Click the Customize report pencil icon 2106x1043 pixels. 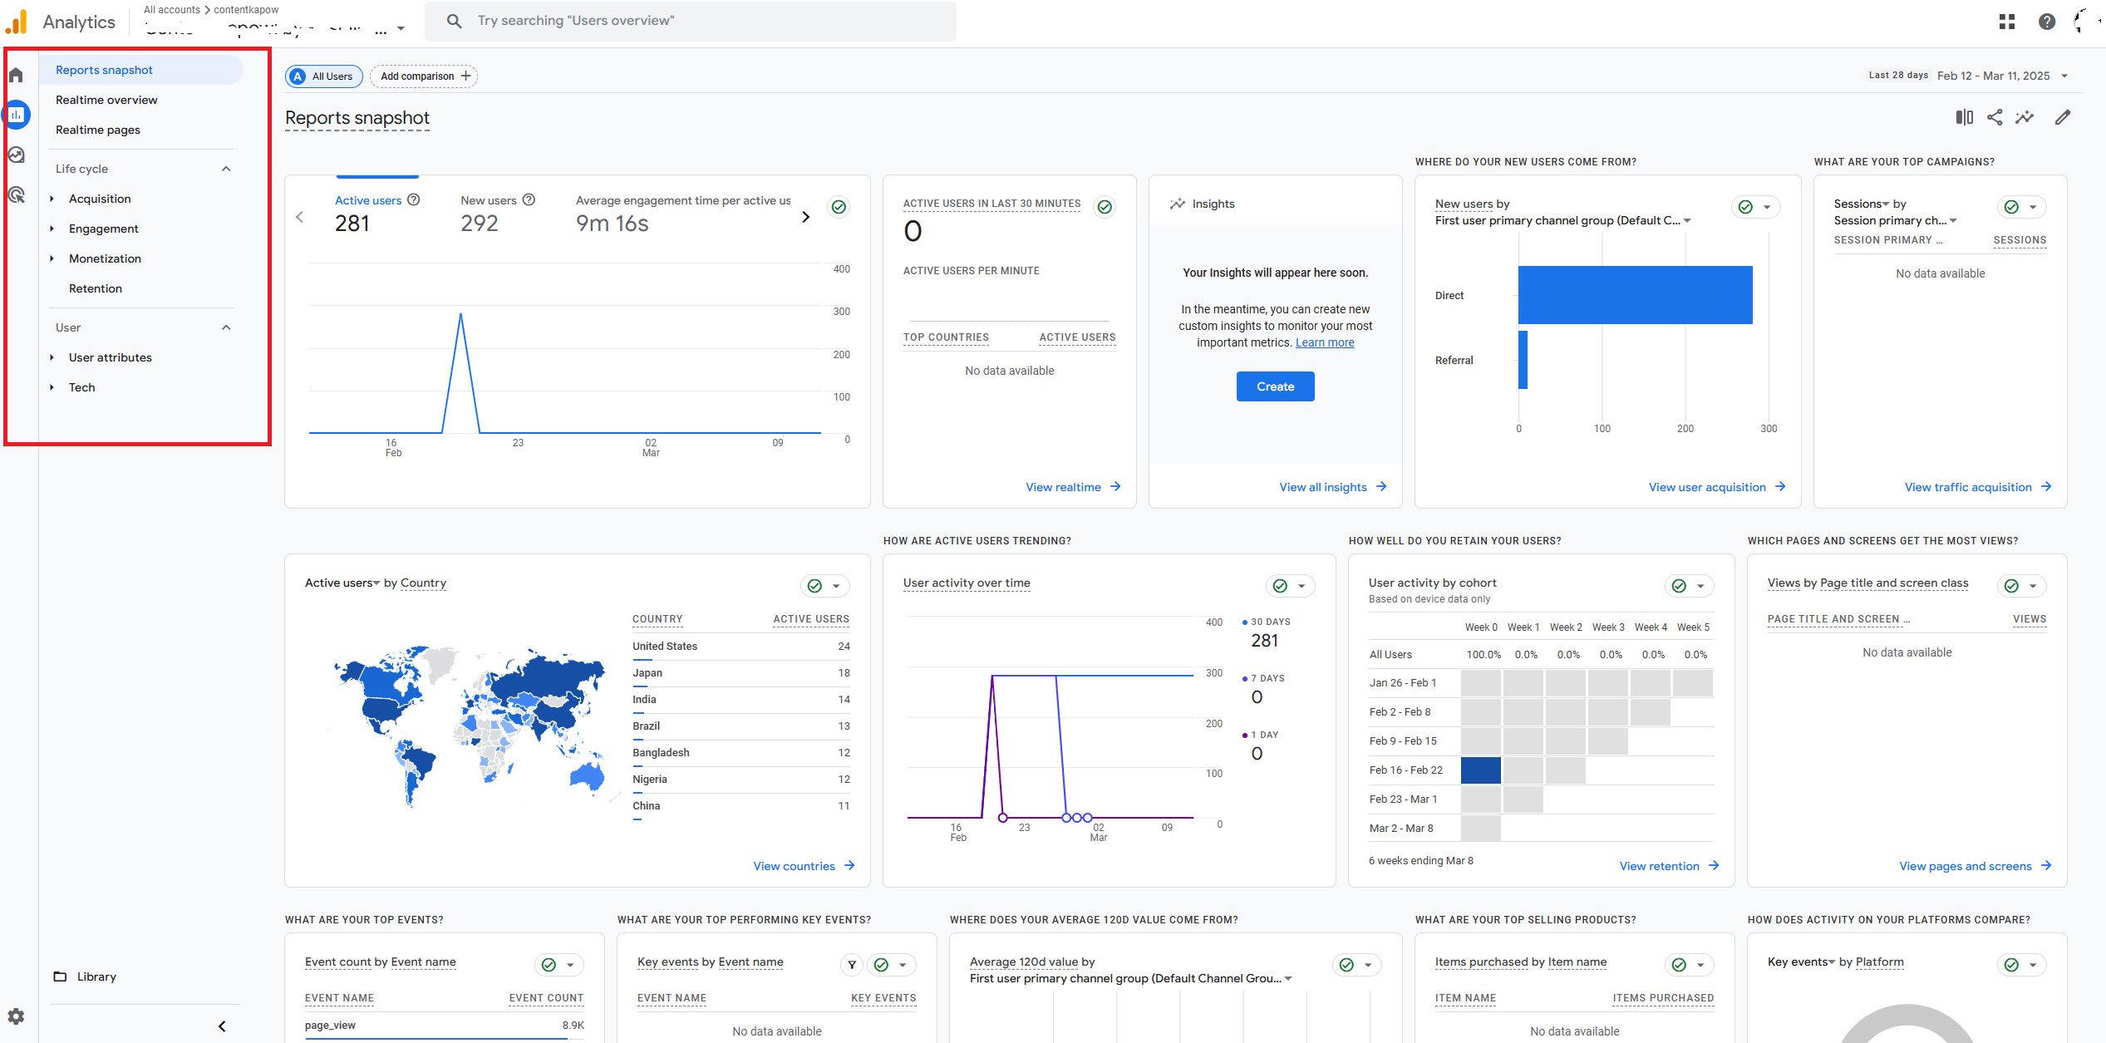coord(2063,117)
